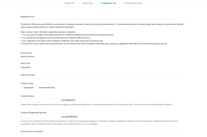Click into the Company Name input field
This screenshot has height=137, width=207.
[41, 100]
